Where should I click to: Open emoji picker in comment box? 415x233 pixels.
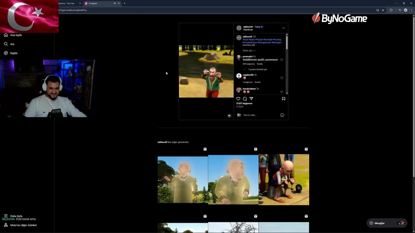(282, 115)
